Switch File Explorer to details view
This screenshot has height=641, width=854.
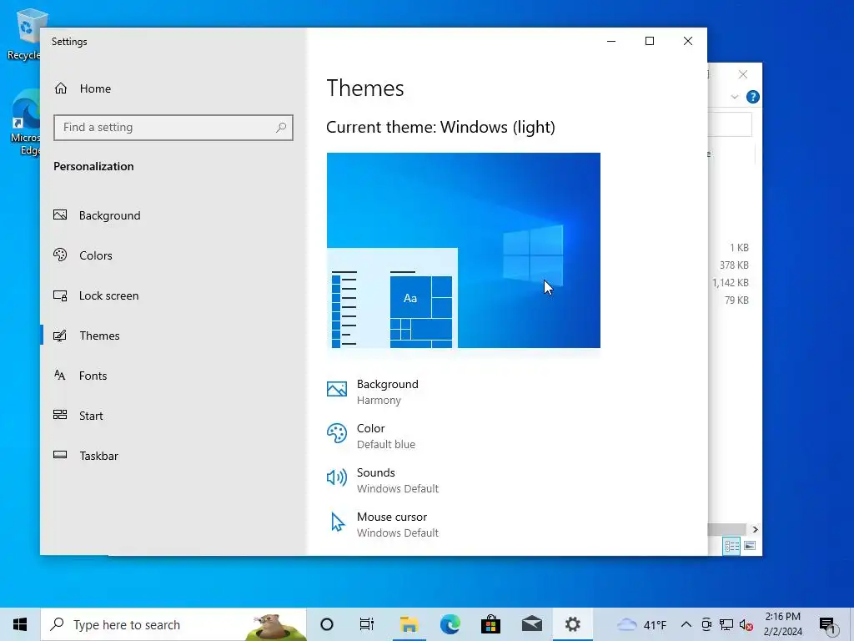pos(731,546)
